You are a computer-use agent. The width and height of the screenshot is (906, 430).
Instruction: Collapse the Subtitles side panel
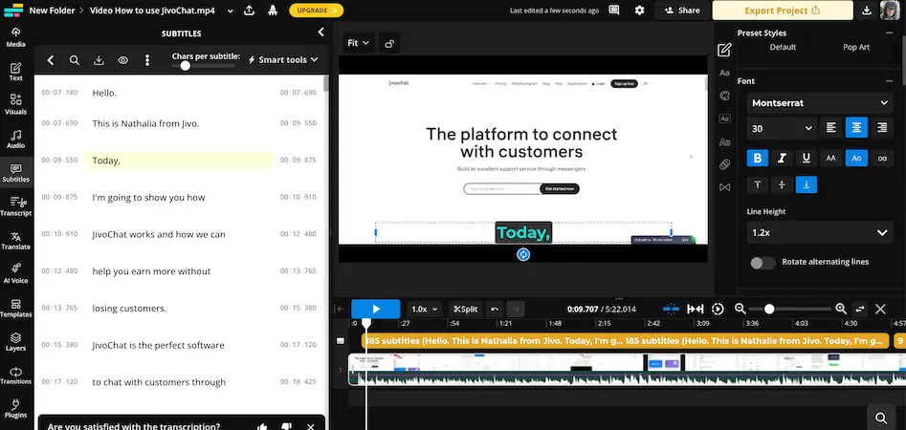coord(321,32)
